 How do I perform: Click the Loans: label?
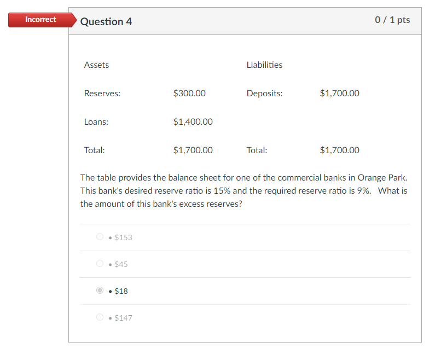pos(96,122)
